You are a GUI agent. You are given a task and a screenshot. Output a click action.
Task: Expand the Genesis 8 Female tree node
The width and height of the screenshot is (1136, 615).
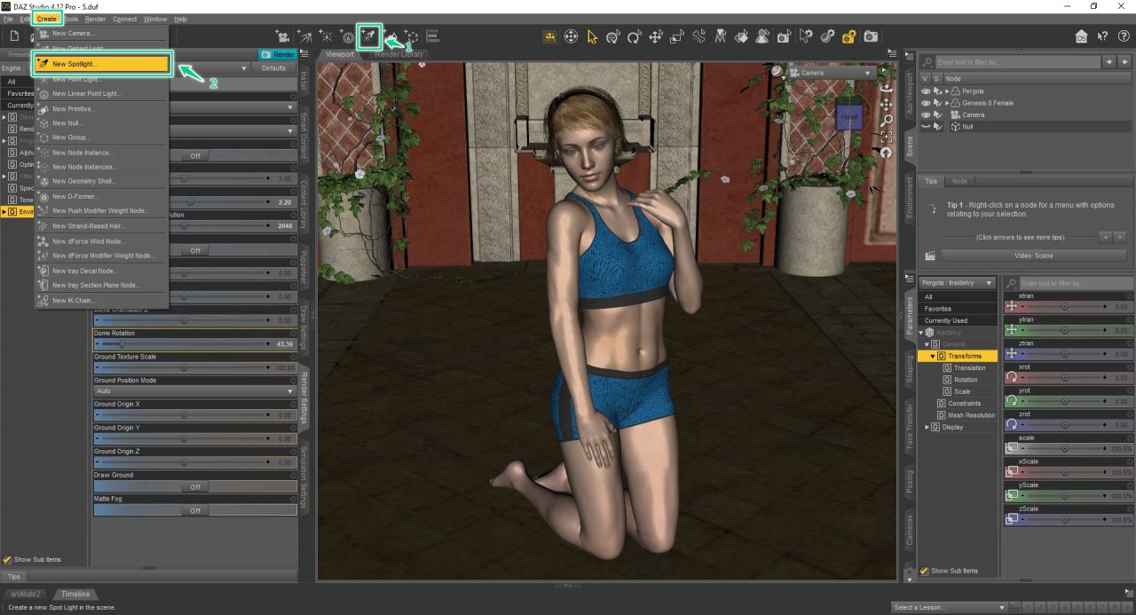(947, 103)
